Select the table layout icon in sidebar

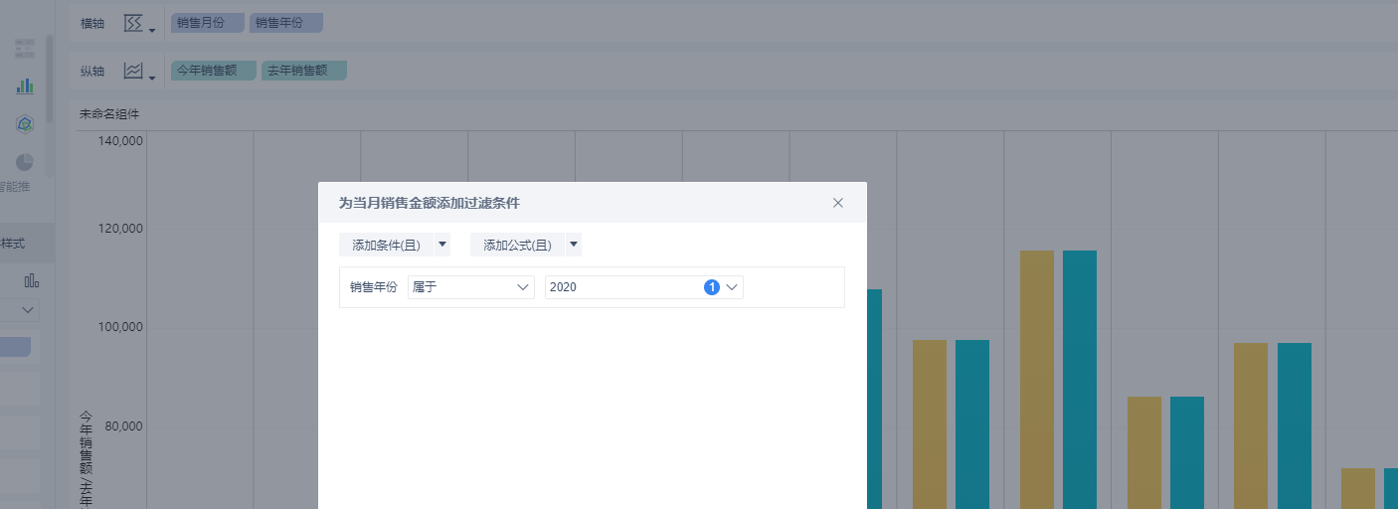click(25, 48)
